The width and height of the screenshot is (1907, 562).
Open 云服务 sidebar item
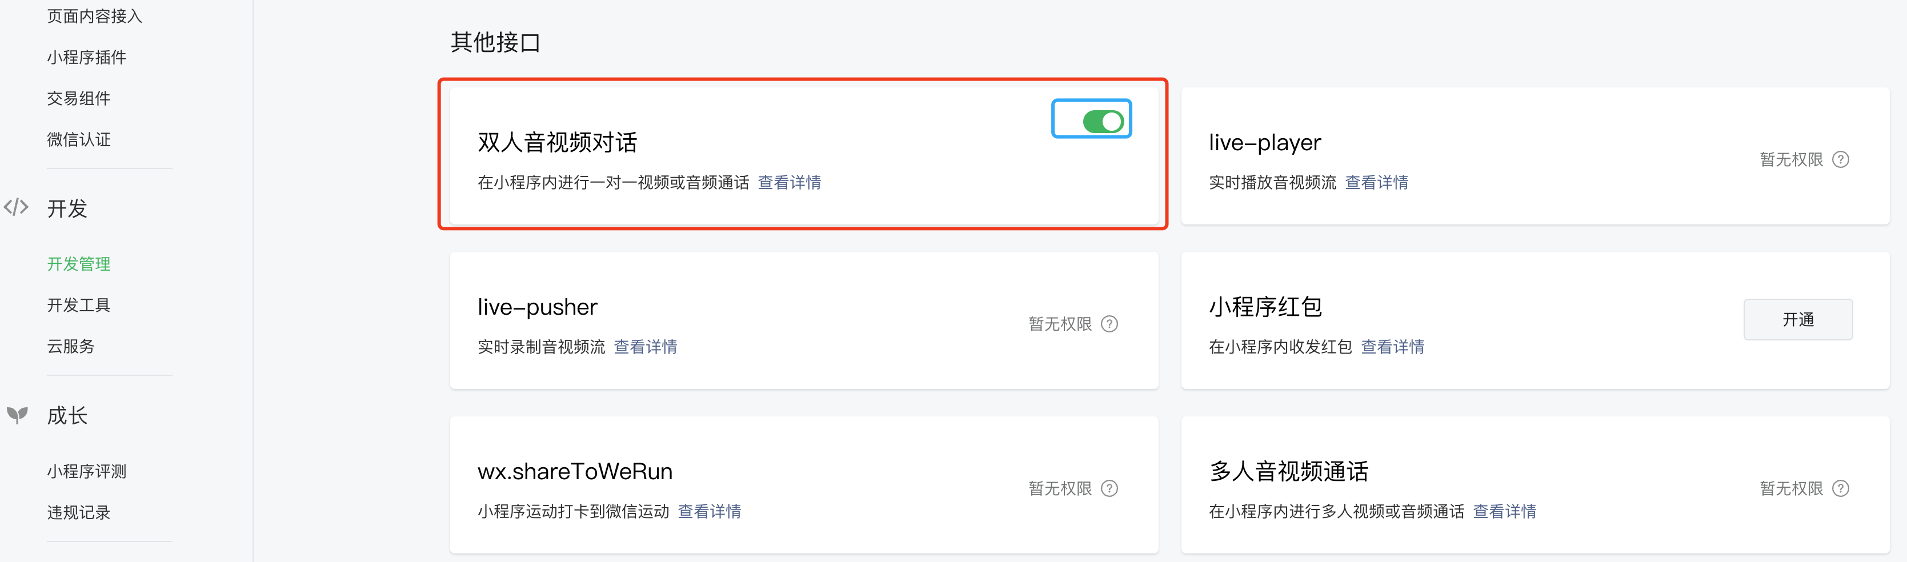click(70, 346)
